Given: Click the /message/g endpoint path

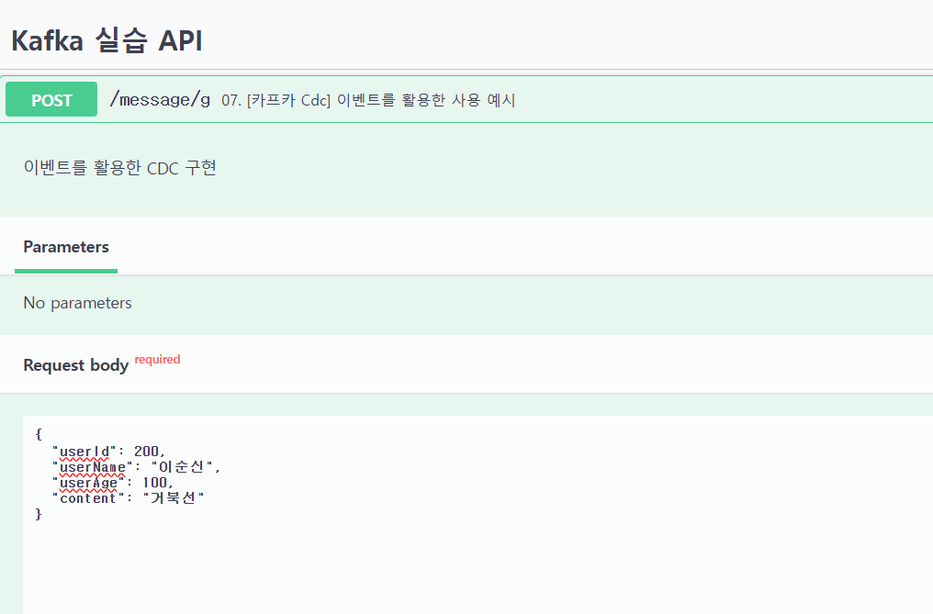Looking at the screenshot, I should (160, 99).
